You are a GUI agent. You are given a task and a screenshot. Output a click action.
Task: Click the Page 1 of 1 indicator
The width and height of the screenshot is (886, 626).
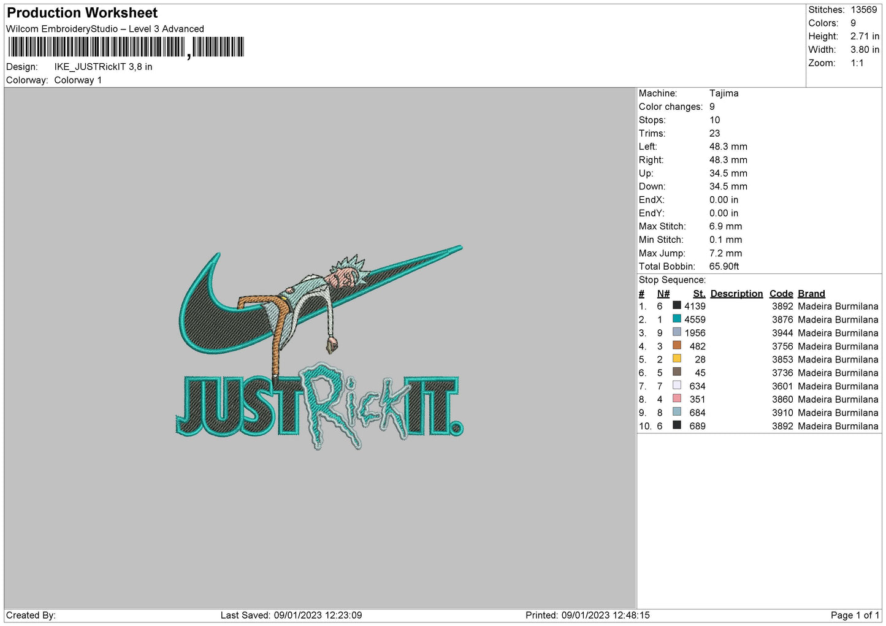854,615
